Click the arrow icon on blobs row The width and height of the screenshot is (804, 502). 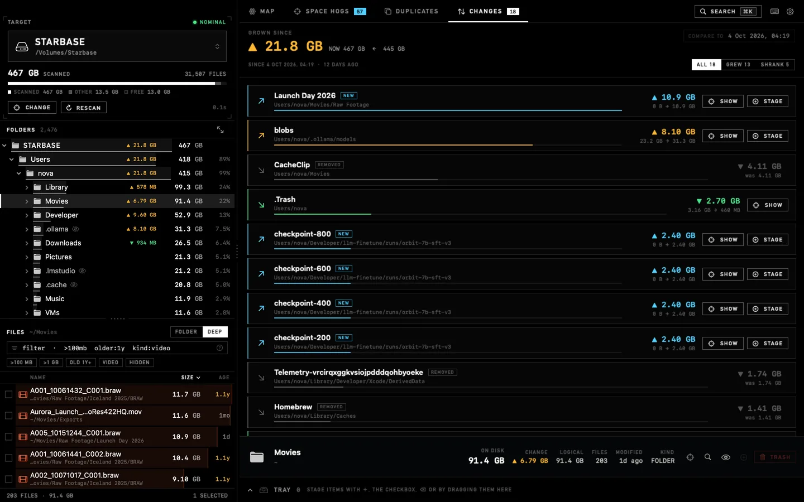point(261,136)
